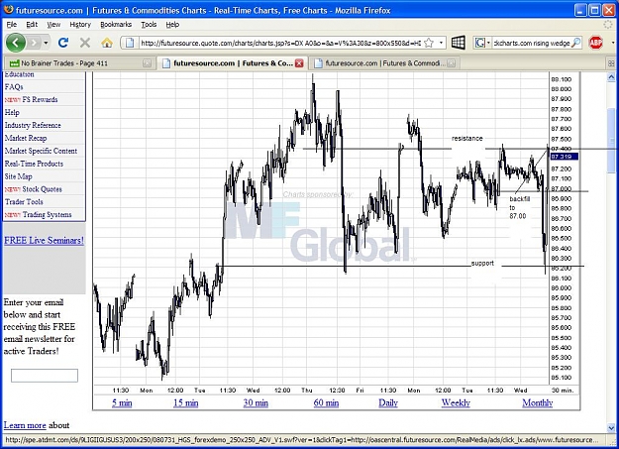Click the throbber activity indicator icon

pos(608,25)
